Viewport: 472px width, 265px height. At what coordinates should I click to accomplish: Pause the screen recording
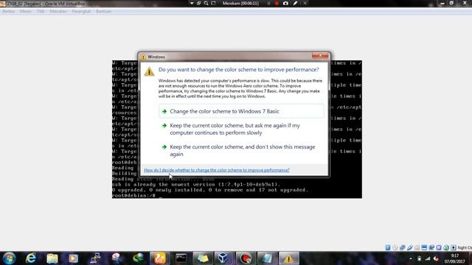pos(268,3)
